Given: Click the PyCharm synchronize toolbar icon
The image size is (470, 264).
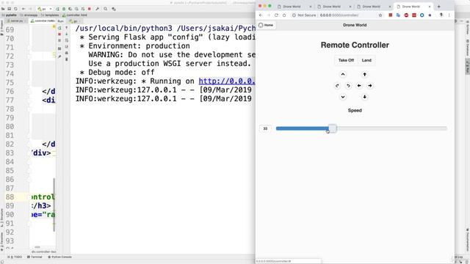Looking at the screenshot, I should point(15,9).
